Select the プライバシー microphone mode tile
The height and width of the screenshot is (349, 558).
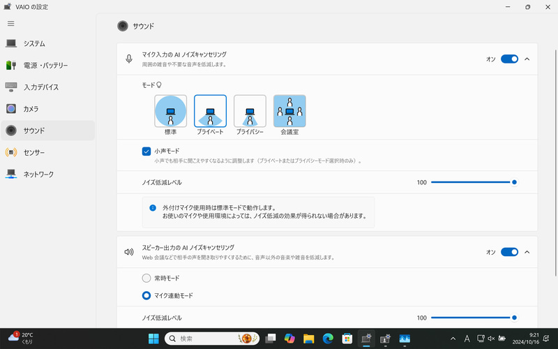click(250, 111)
